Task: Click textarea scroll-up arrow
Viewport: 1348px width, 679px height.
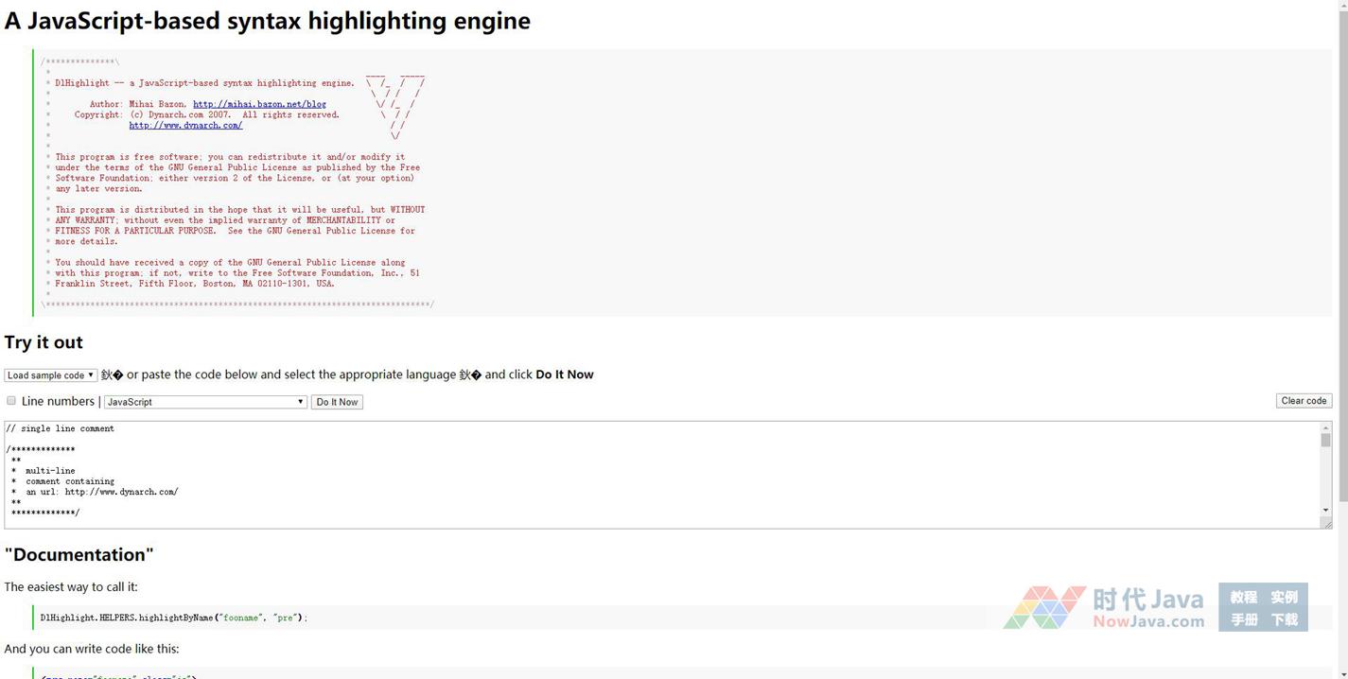Action: click(x=1325, y=428)
